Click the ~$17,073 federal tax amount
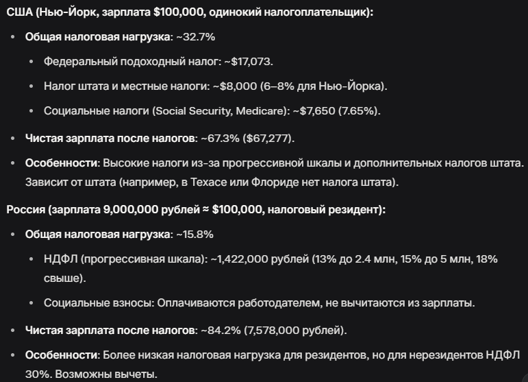The width and height of the screenshot is (528, 382). [249, 61]
